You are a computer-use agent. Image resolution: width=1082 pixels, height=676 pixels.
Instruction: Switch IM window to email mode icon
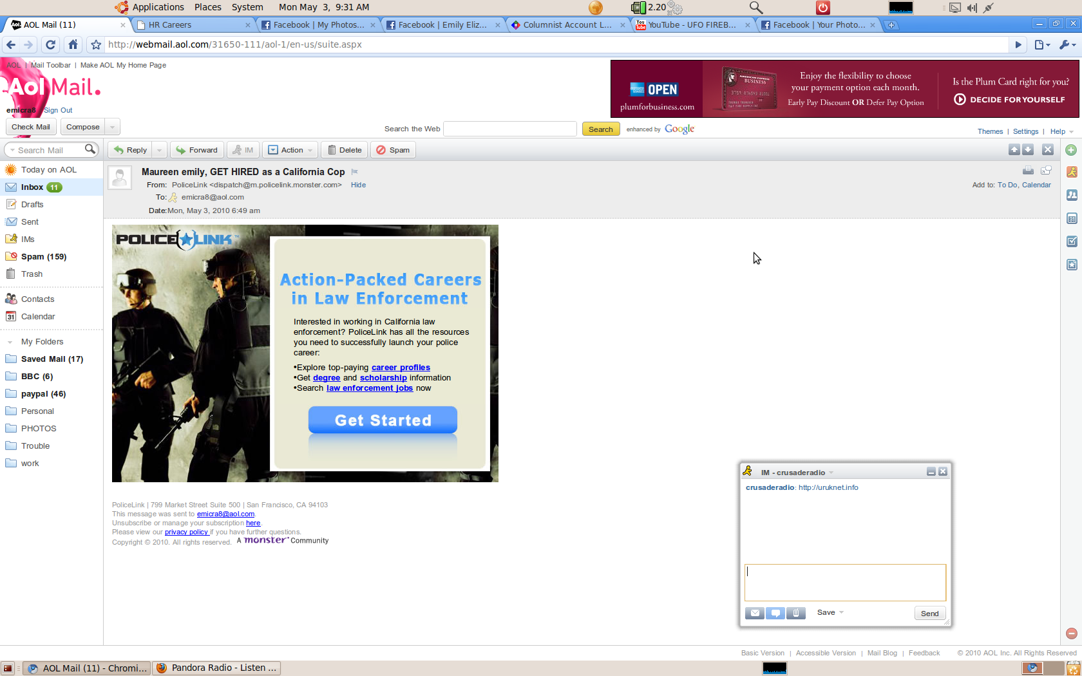click(x=755, y=613)
